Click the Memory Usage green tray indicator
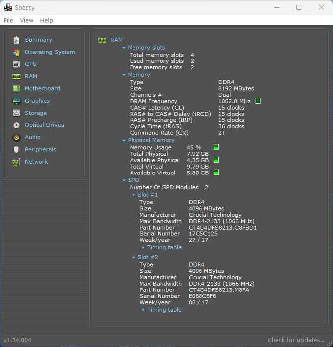This screenshot has height=347, width=333. click(216, 147)
